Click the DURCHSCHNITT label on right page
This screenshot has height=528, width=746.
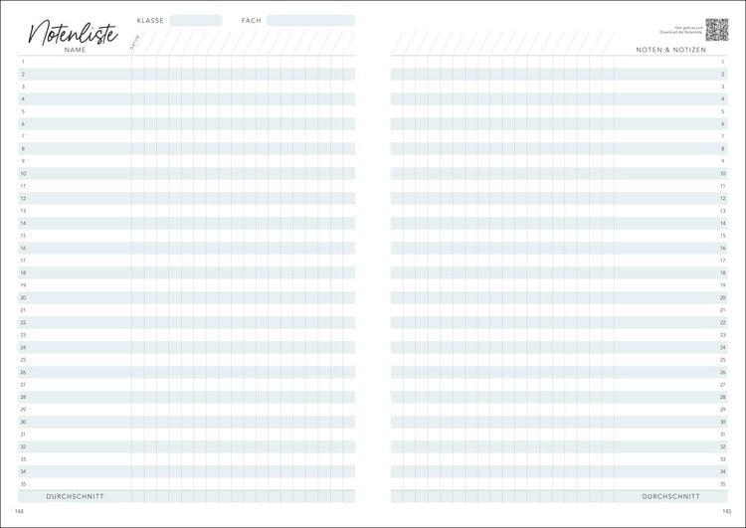coord(670,496)
